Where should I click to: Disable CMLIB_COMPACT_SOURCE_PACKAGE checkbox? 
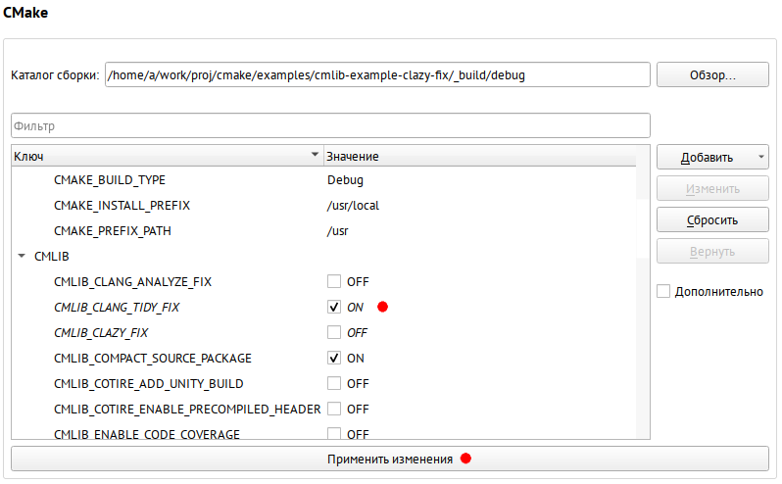coord(334,358)
